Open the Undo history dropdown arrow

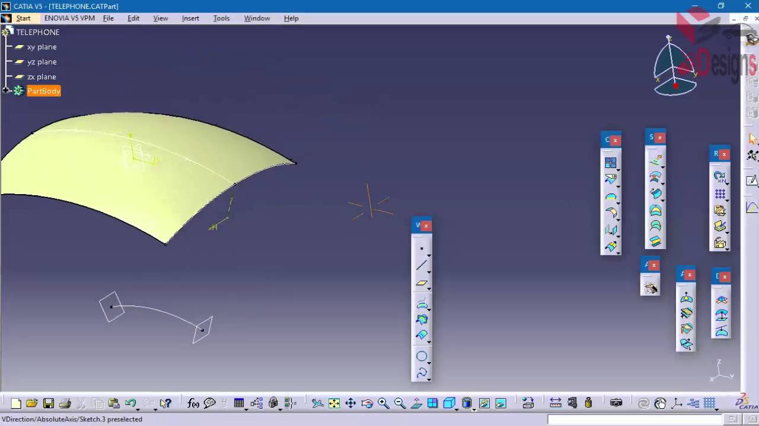coord(138,409)
